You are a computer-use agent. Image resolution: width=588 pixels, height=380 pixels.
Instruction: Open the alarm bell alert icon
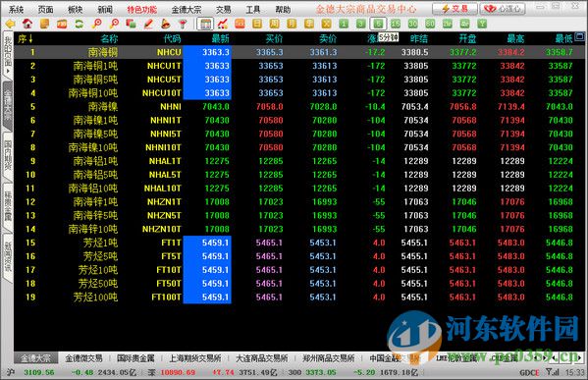165,24
